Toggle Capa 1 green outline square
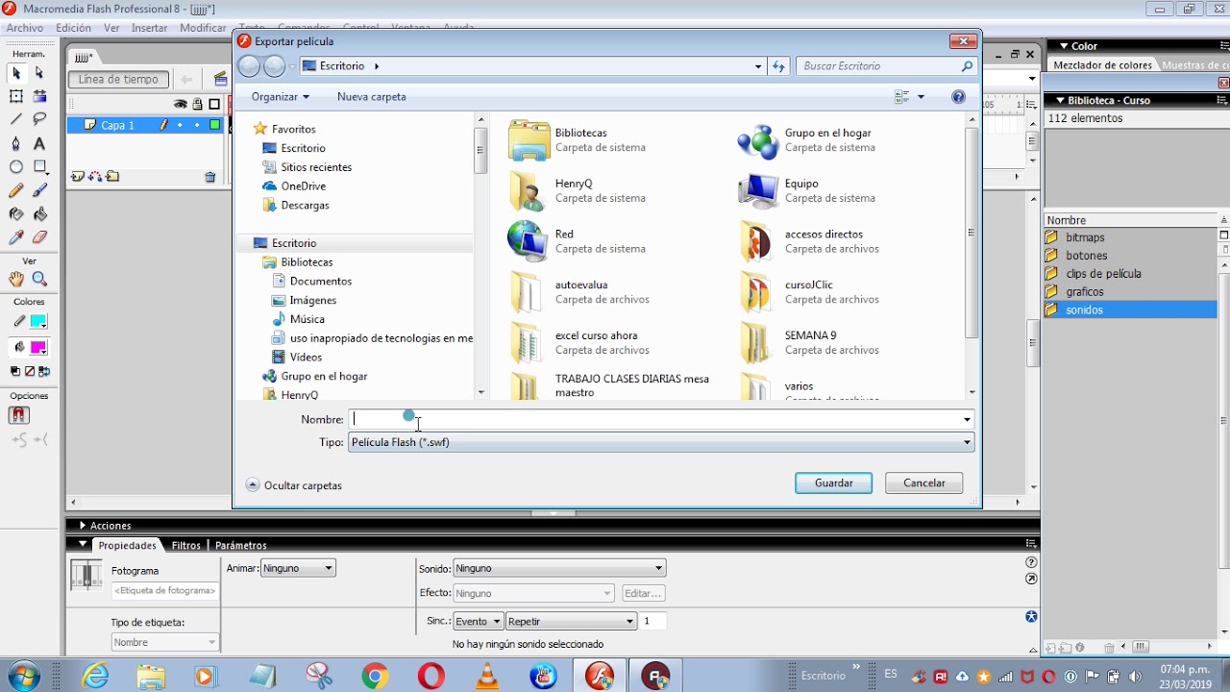The width and height of the screenshot is (1230, 692). coord(214,125)
